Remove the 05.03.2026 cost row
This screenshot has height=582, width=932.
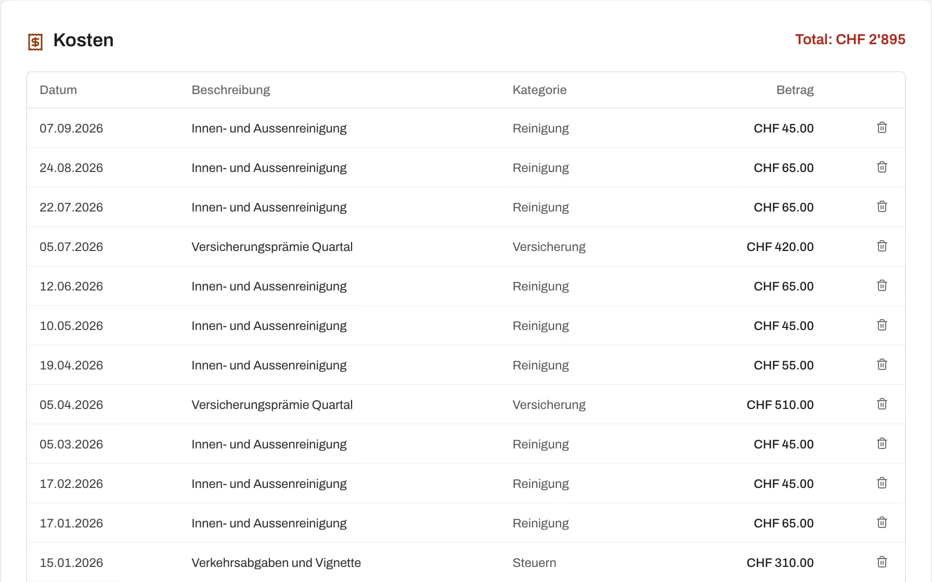tap(882, 444)
